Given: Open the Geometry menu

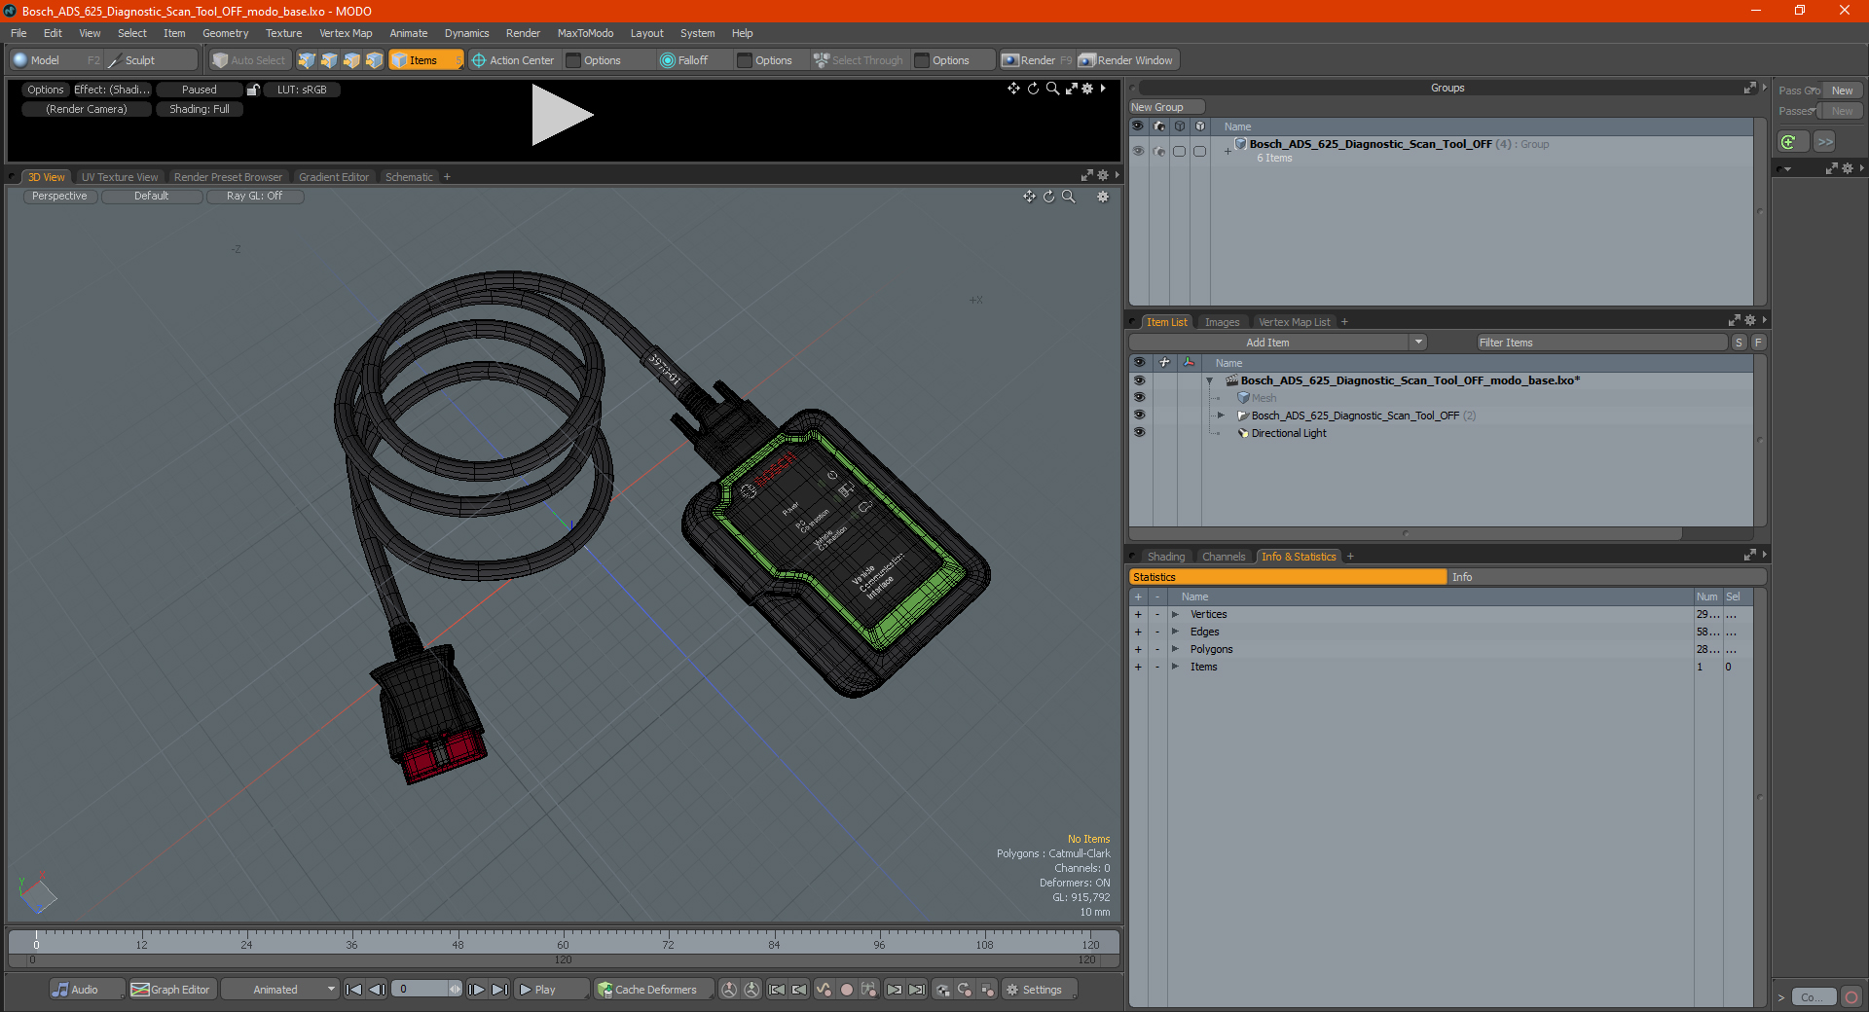Looking at the screenshot, I should coord(225,33).
